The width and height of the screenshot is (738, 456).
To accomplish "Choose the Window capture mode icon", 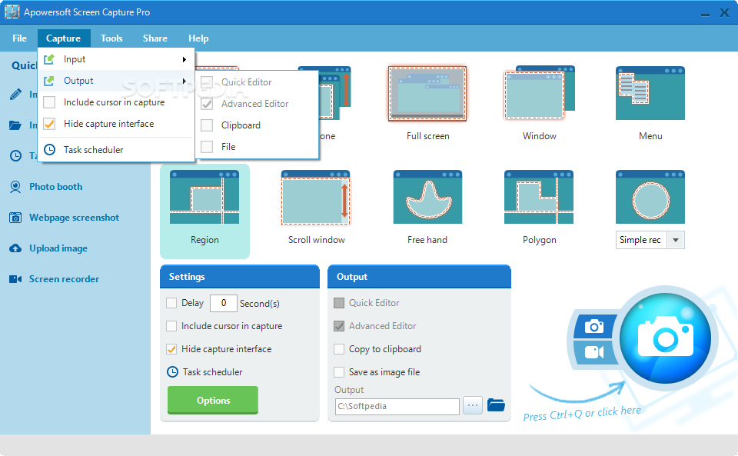I will pyautogui.click(x=540, y=93).
